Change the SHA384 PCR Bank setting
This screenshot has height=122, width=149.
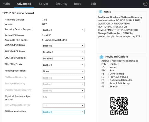(64, 52)
